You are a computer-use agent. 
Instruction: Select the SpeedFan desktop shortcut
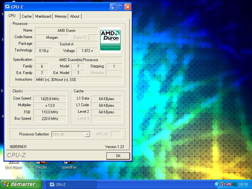(x=69, y=165)
